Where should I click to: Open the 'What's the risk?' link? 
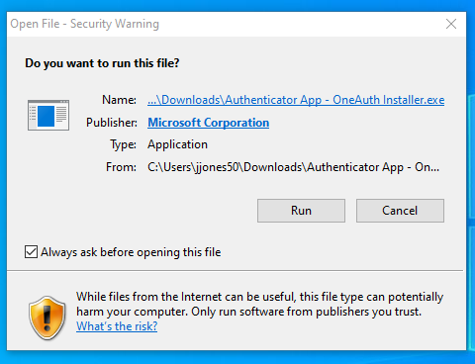tap(117, 326)
